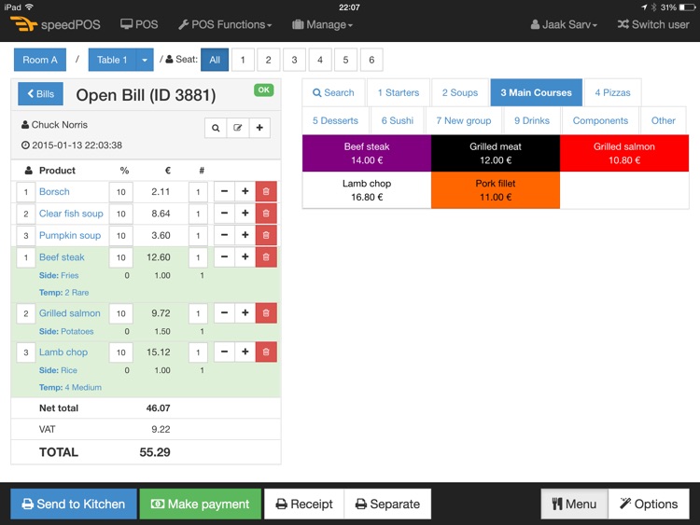This screenshot has width=700, height=525.
Task: Reduce Clear fish soup quantity
Action: coord(225,214)
